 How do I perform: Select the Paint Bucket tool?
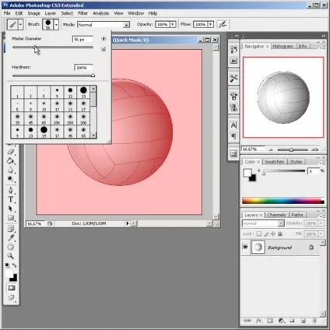coord(11,160)
